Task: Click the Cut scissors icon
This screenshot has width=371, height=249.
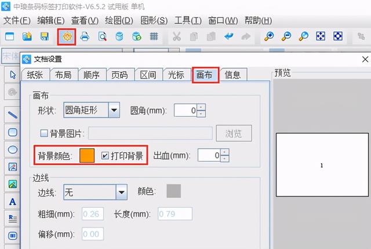Action: [176, 36]
